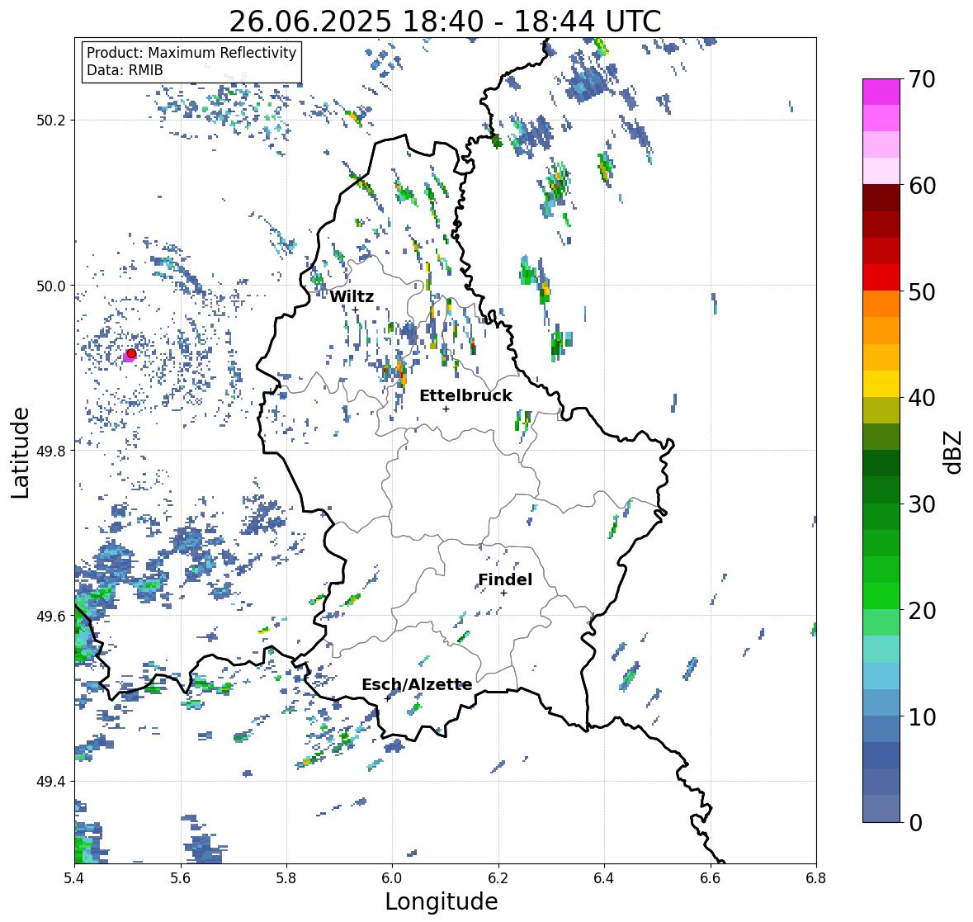Screen dimensions: 973x922
Task: Click the plus marker below Wiltz
Action: pos(355,310)
